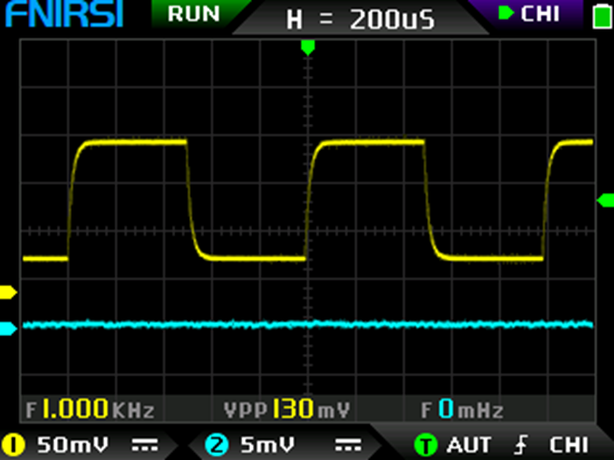This screenshot has width=614, height=460.
Task: Click the yellow channel 1 ground marker
Action: click(8, 292)
